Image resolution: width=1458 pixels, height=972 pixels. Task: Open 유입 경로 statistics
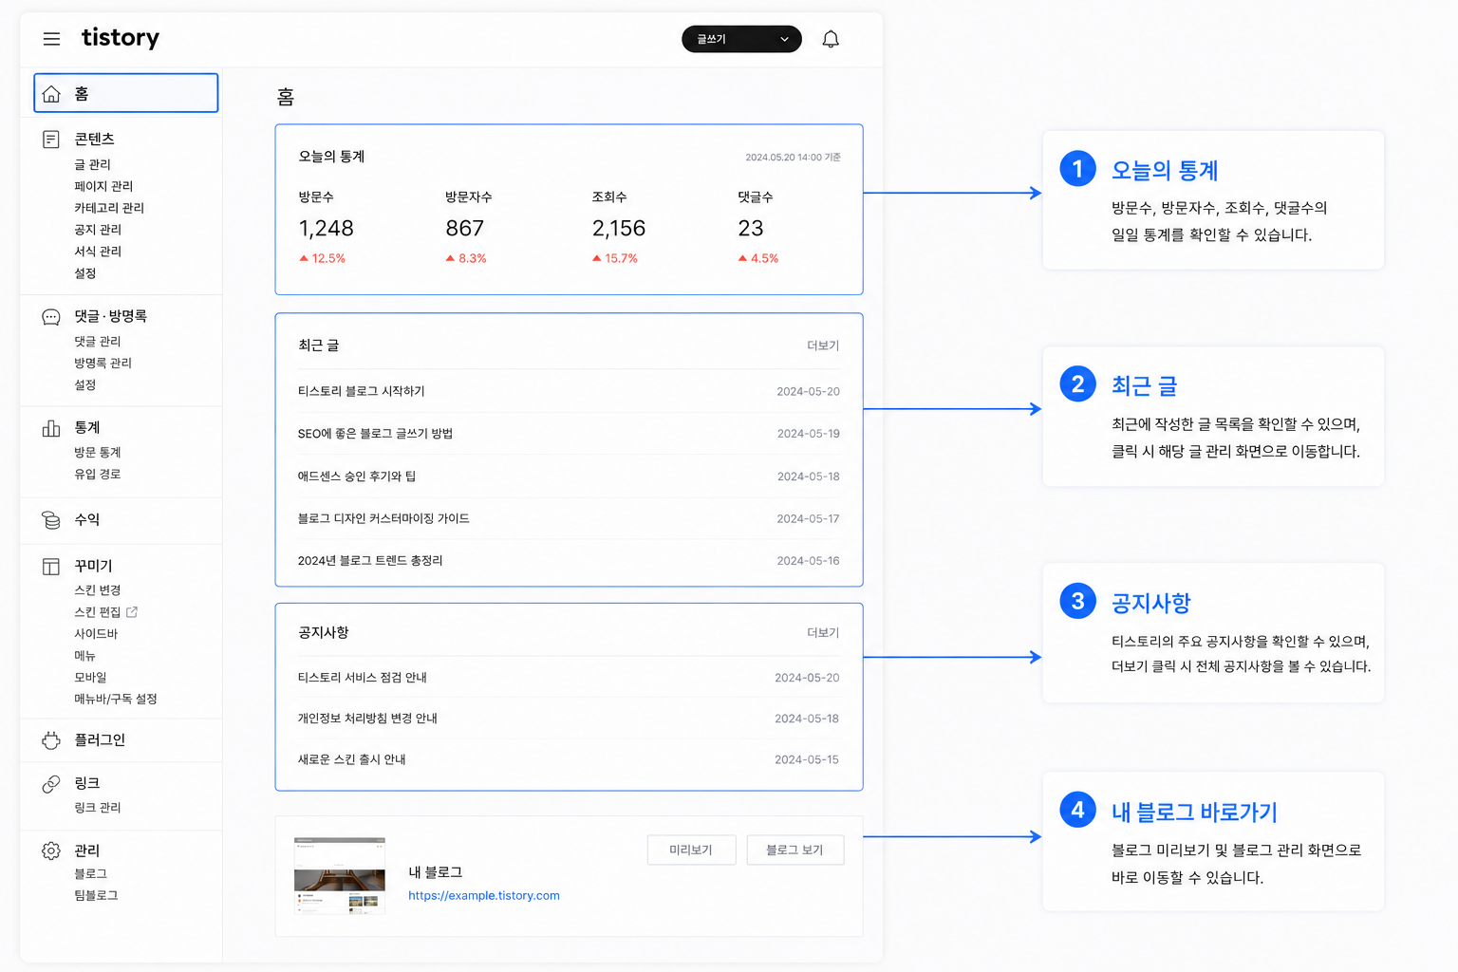click(x=98, y=475)
